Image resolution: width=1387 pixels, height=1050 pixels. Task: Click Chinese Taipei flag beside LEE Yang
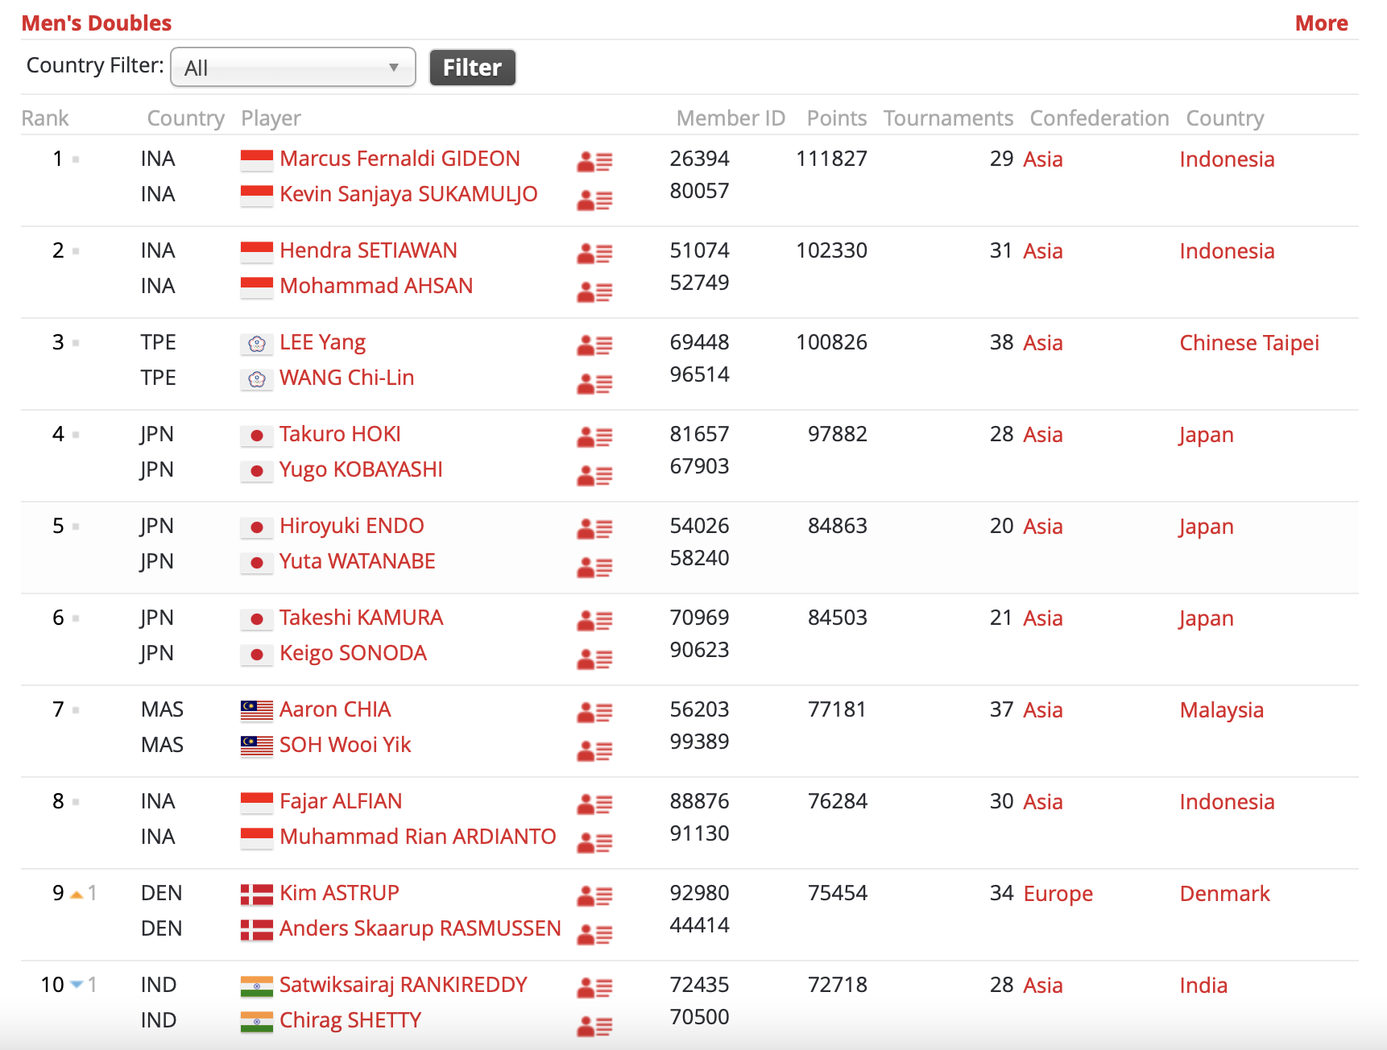[x=256, y=344]
